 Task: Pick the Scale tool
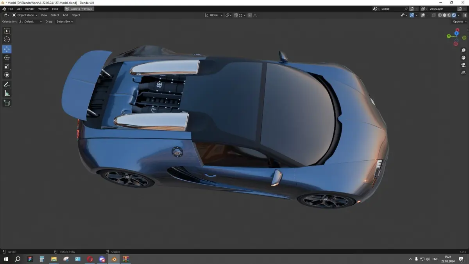click(7, 66)
